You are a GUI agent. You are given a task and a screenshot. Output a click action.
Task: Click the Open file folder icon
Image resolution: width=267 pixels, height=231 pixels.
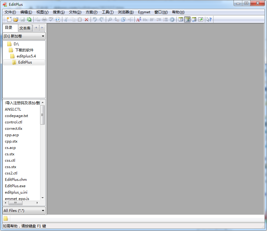pyautogui.click(x=16, y=19)
